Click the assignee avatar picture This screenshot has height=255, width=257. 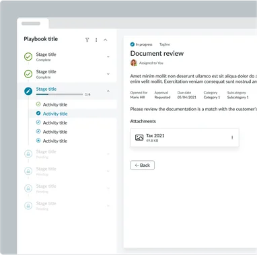click(134, 63)
